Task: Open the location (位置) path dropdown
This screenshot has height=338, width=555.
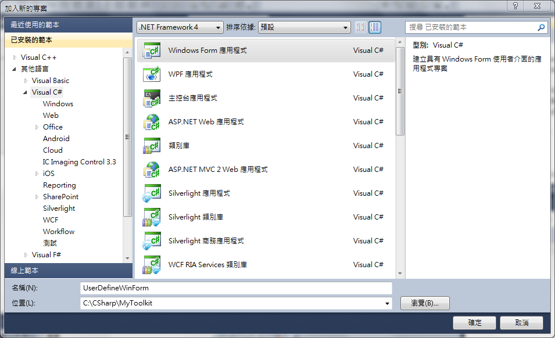Action: (387, 303)
